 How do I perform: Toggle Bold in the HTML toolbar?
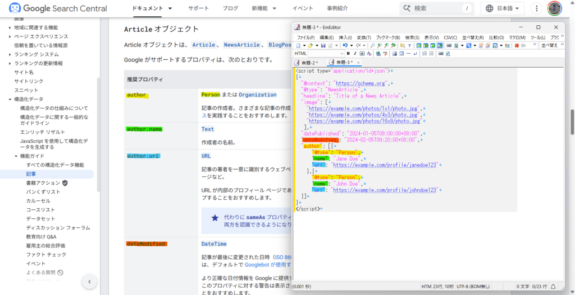(x=348, y=53)
